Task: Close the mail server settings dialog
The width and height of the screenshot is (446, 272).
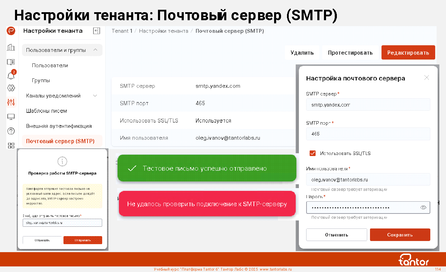Action: tap(426, 78)
